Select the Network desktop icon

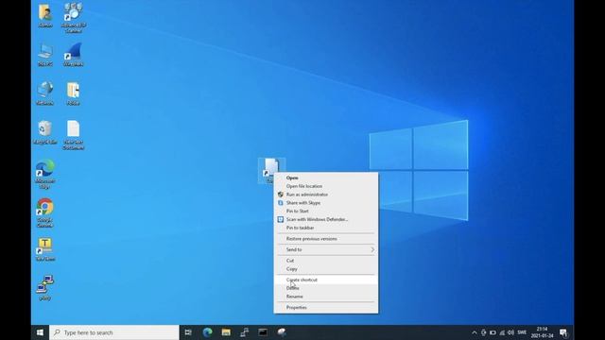(x=45, y=93)
